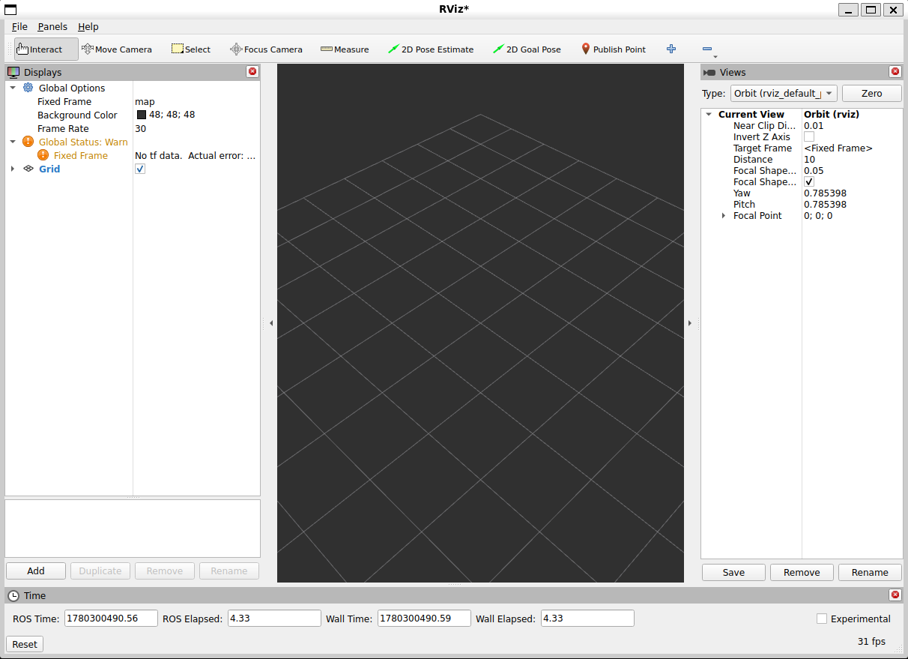908x659 pixels.
Task: Click the Wall Elapsed field
Action: point(587,619)
